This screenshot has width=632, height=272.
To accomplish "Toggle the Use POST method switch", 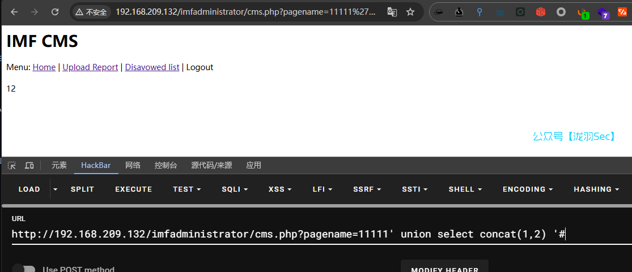I will [x=24, y=269].
